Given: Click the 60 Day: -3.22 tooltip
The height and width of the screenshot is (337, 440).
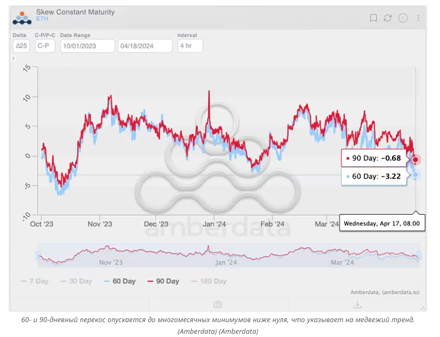Looking at the screenshot, I should click(374, 176).
